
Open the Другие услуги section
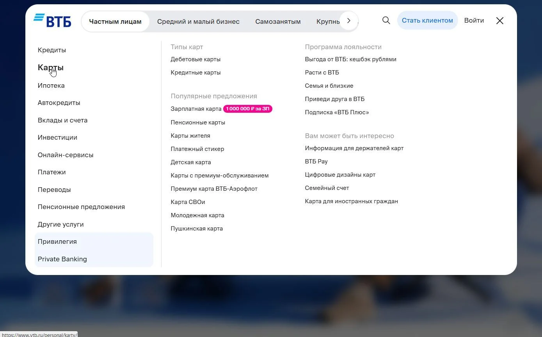pos(60,224)
